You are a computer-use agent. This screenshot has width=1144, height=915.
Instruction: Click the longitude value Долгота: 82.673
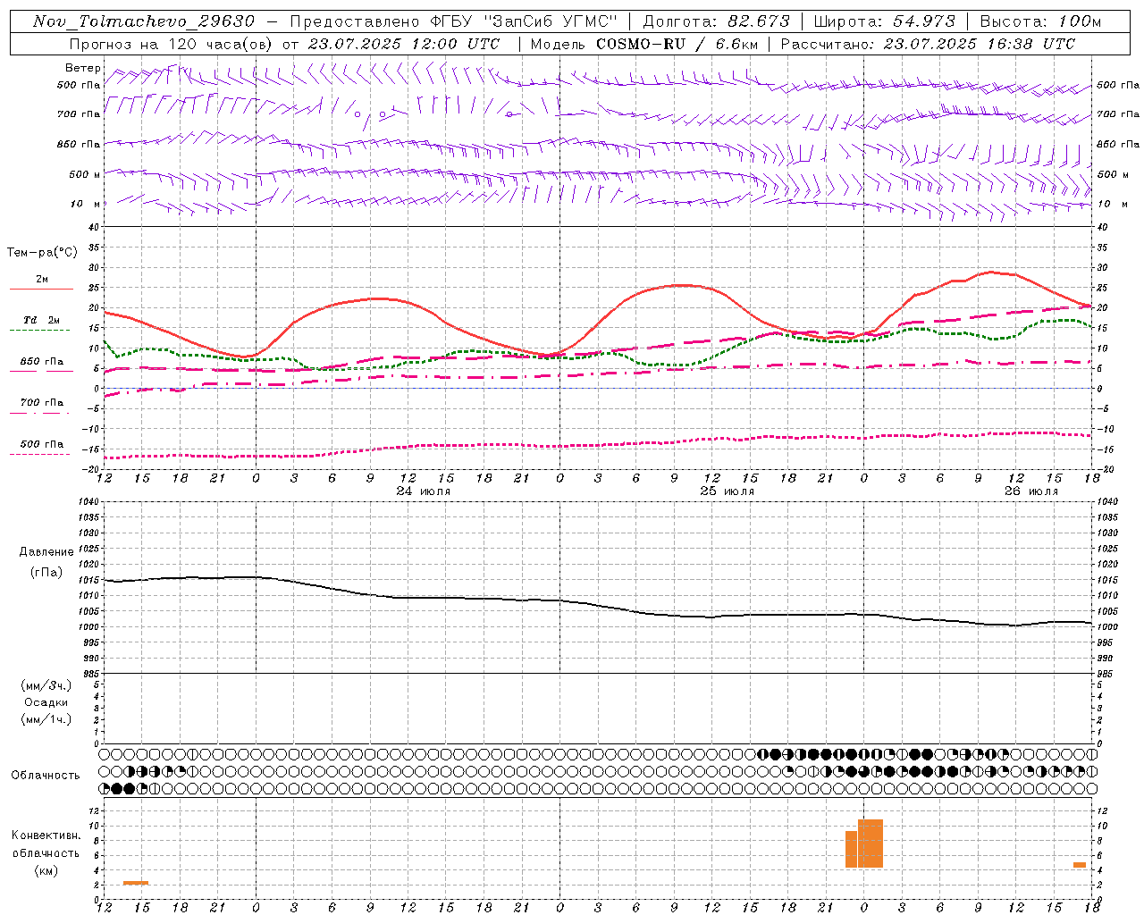[717, 21]
